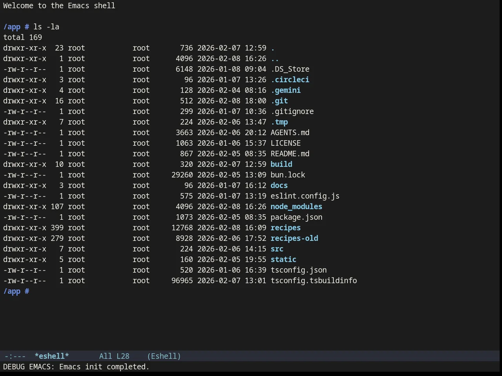Click the .tmp folder name
502x376 pixels.
click(x=279, y=122)
